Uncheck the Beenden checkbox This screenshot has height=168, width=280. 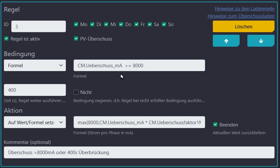215,125
